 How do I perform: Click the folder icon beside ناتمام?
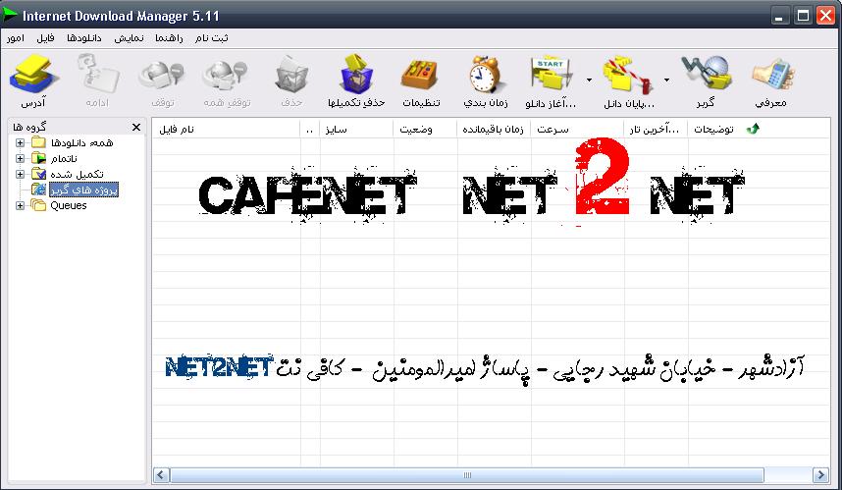tap(38, 158)
